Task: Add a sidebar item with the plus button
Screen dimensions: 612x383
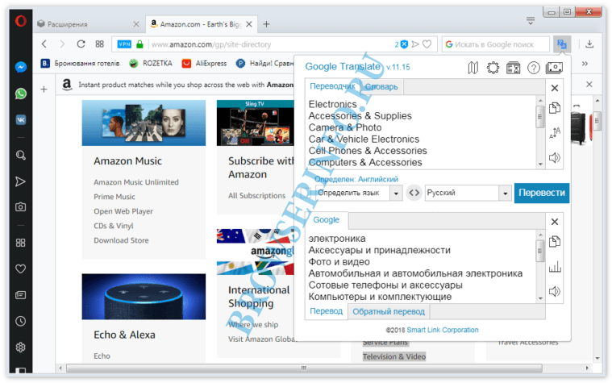Action: click(x=44, y=90)
